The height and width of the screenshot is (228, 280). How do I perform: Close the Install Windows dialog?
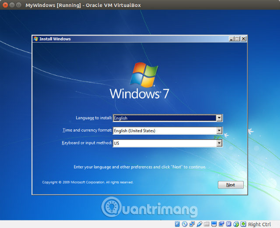243,39
